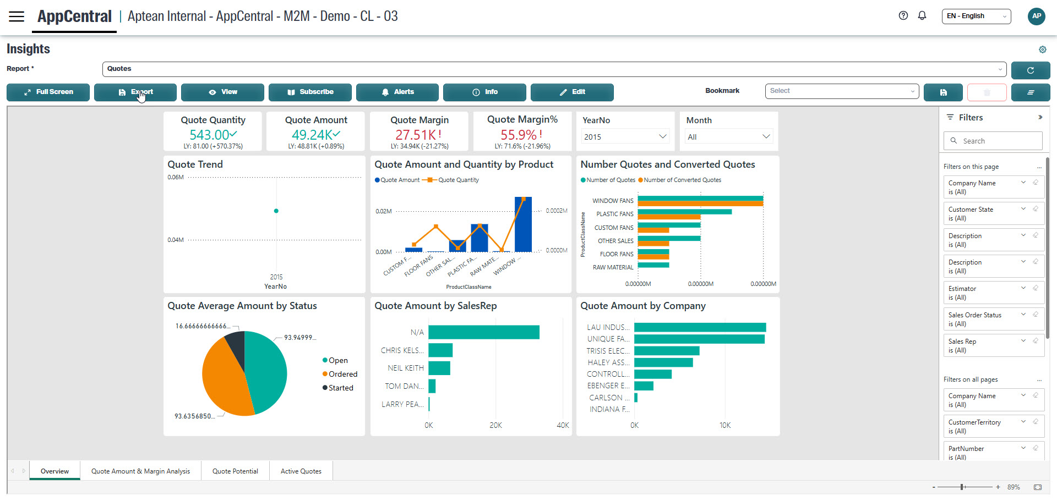Image resolution: width=1057 pixels, height=501 pixels.
Task: Open the hamburger navigation menu
Action: [17, 16]
